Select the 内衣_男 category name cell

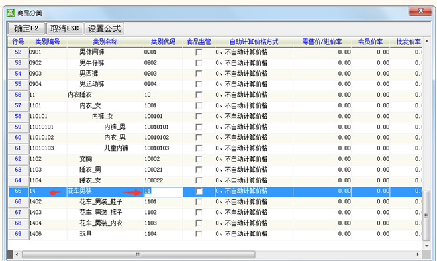click(105, 138)
